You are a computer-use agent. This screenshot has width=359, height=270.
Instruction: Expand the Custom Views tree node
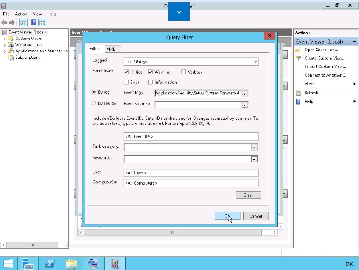pos(4,39)
